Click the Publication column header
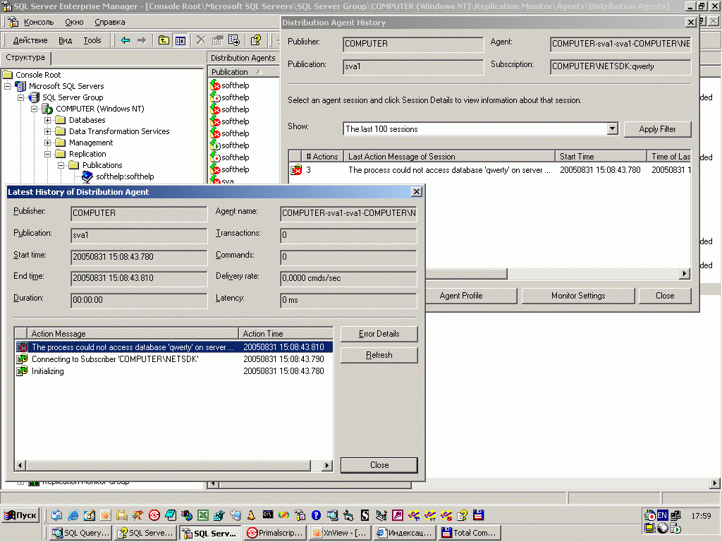This screenshot has height=542, width=722. click(243, 72)
